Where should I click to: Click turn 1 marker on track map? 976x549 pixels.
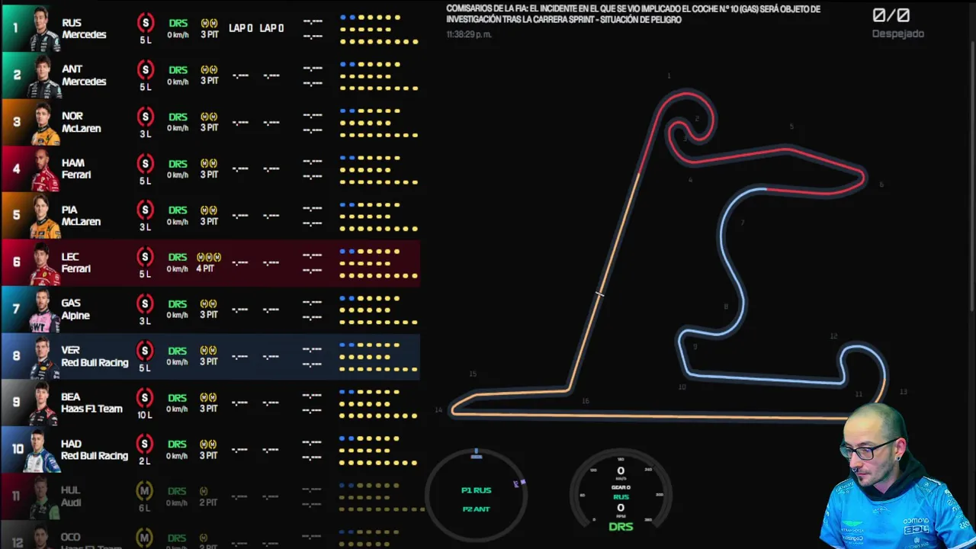tap(669, 75)
